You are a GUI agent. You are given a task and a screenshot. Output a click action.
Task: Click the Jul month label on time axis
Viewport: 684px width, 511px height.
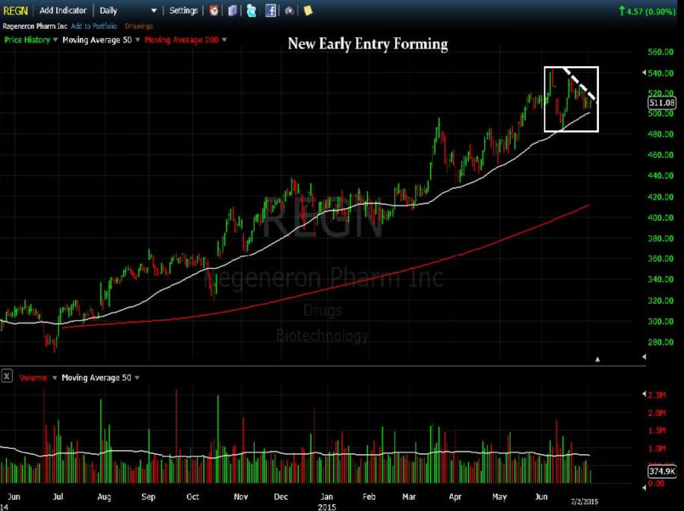(x=58, y=497)
